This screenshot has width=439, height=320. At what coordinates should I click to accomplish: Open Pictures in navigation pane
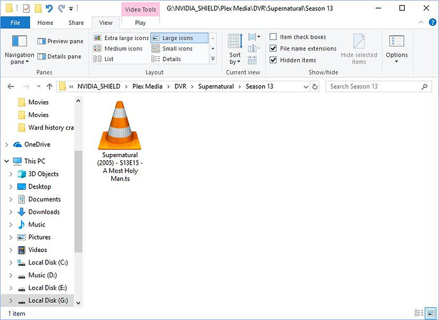click(x=34, y=237)
